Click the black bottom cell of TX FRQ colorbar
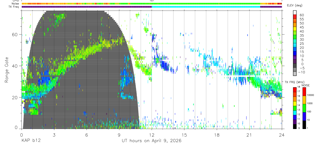The image size is (317, 146). [x=295, y=126]
